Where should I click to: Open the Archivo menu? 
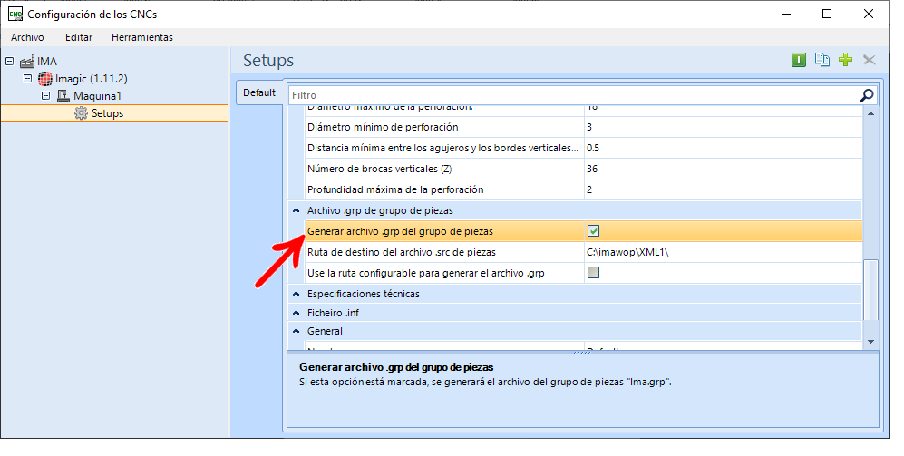(27, 37)
